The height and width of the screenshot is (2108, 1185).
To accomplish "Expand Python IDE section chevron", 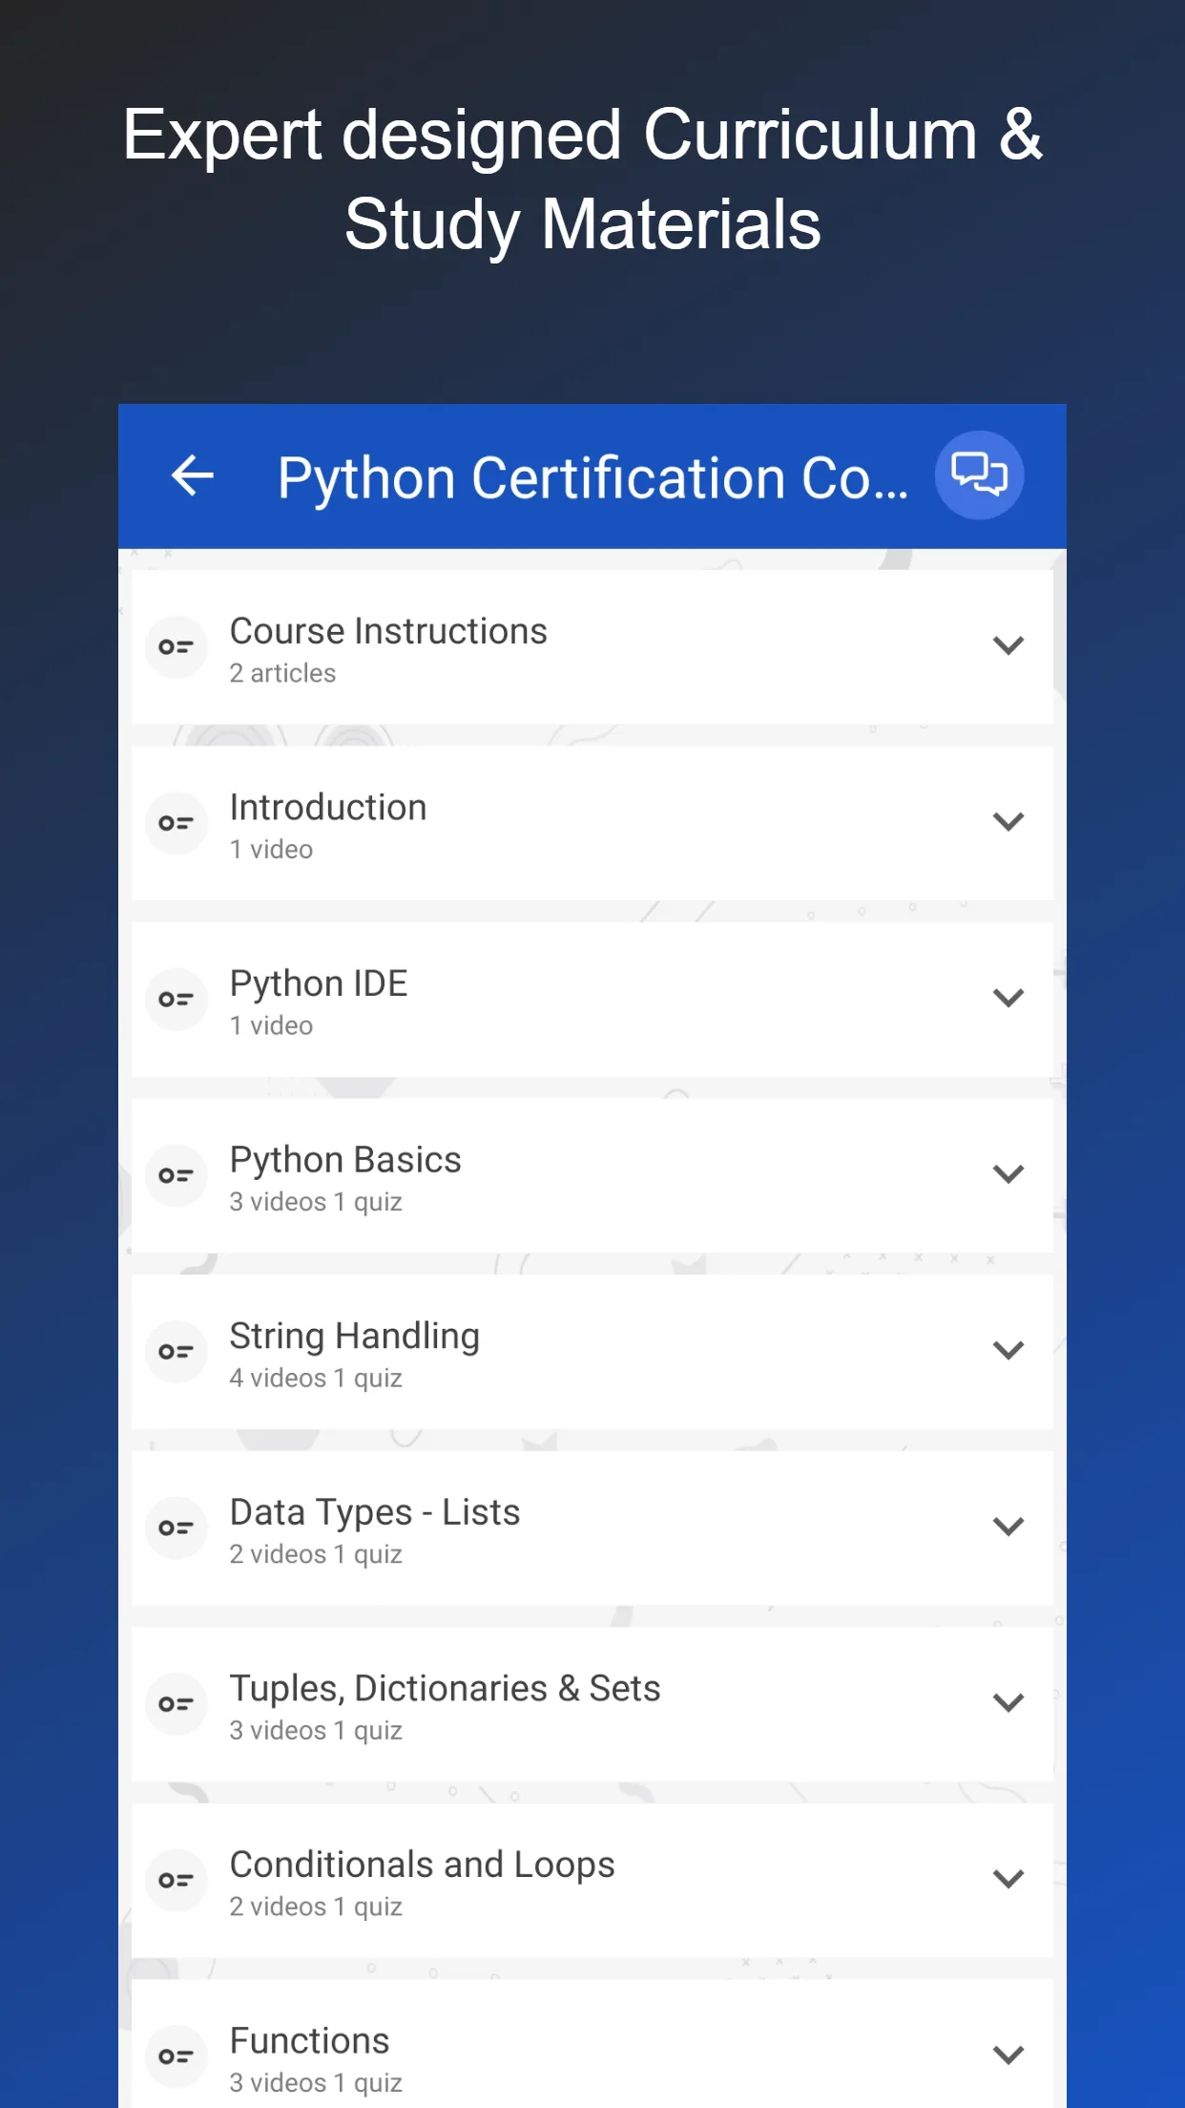I will tap(1008, 999).
